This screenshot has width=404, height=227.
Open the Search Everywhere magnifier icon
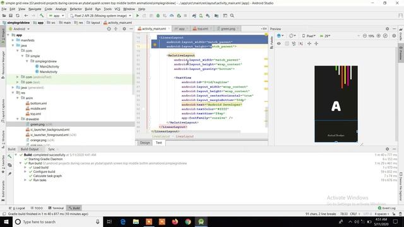click(232, 16)
